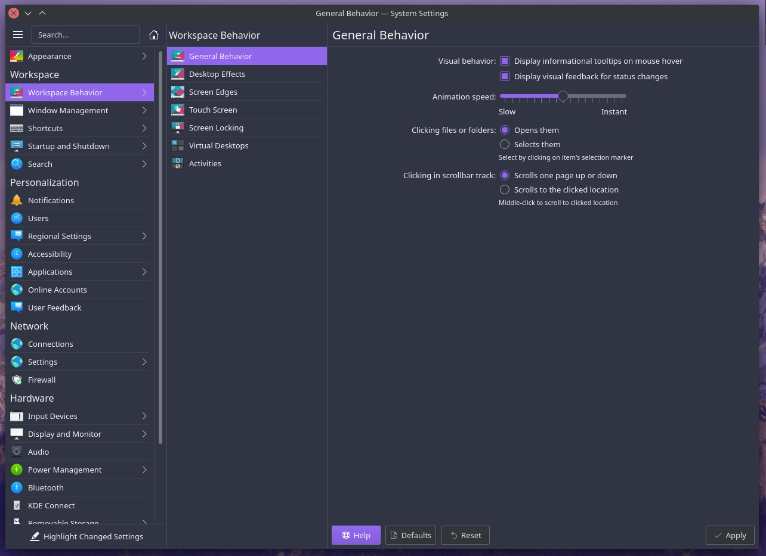This screenshot has height=556, width=766.
Task: Click the Apply button
Action: pyautogui.click(x=730, y=535)
